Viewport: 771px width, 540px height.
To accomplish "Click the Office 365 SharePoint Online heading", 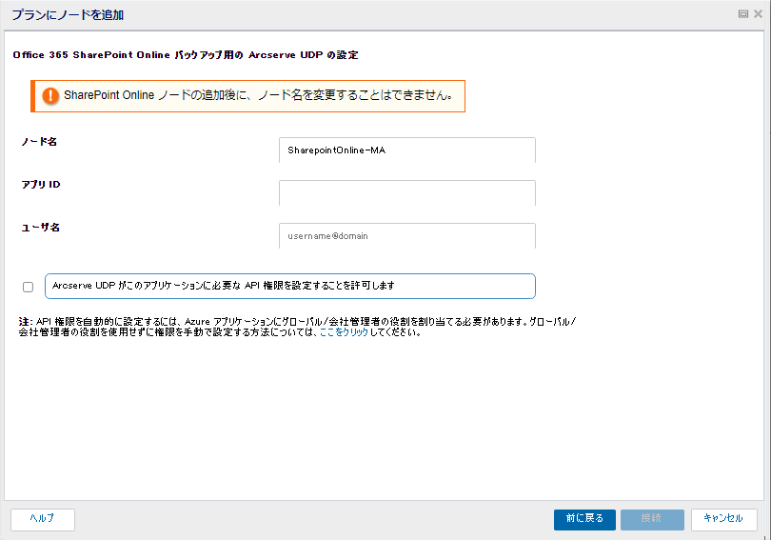I will [x=186, y=55].
